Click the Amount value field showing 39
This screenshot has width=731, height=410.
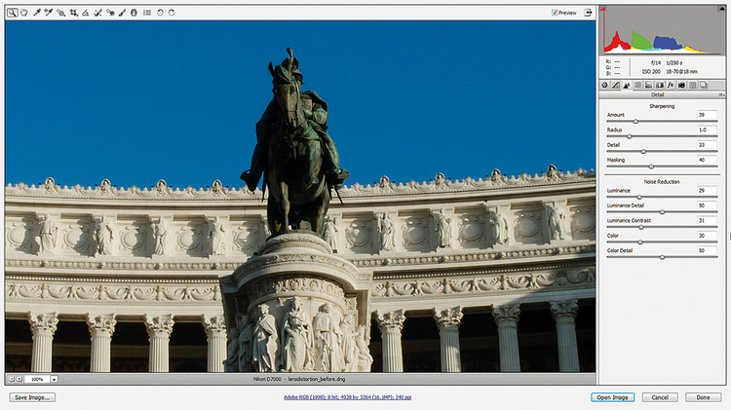707,115
